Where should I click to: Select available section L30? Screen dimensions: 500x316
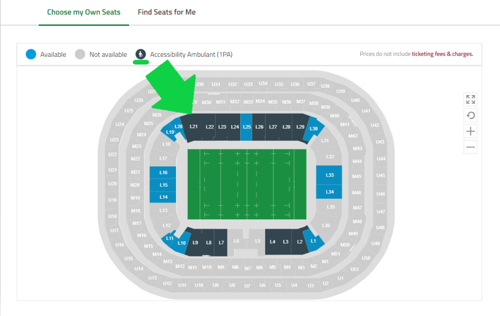pos(314,129)
